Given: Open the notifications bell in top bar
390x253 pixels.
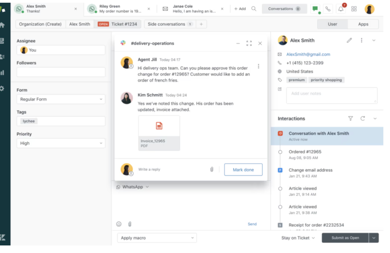Looking at the screenshot, I should (341, 8).
